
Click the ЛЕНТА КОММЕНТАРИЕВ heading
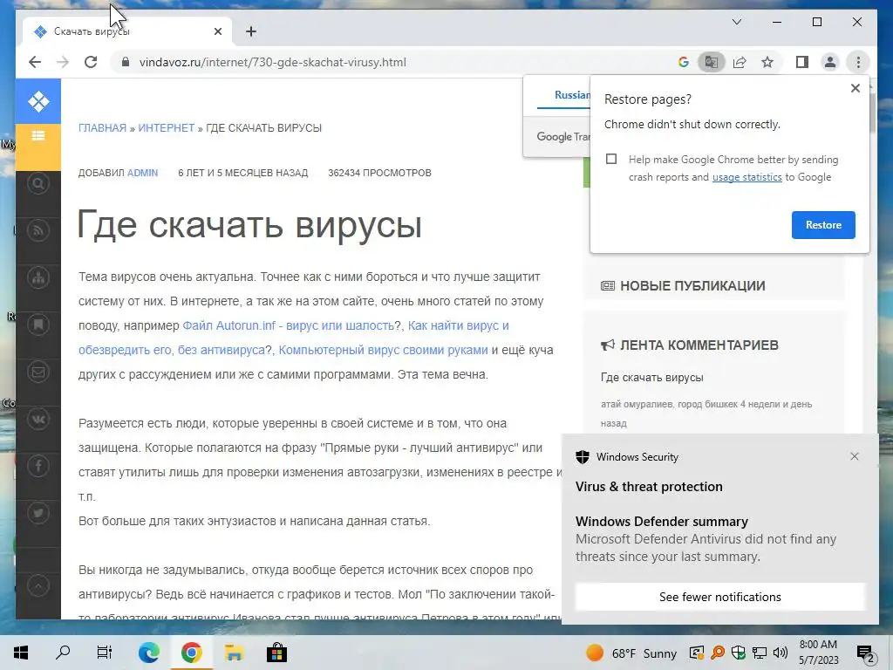(699, 345)
